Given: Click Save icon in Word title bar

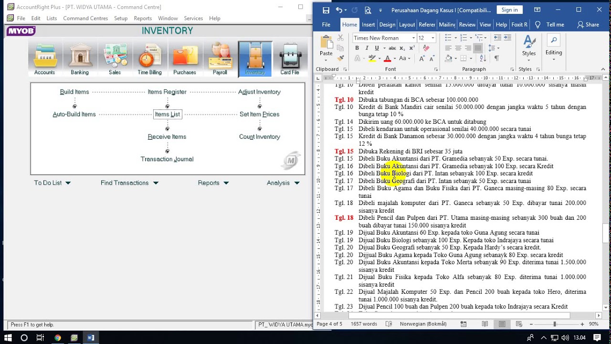Looking at the screenshot, I should 326,10.
